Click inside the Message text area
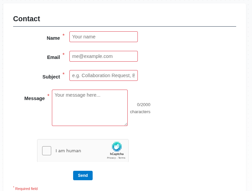The image size is (252, 191). 90,108
